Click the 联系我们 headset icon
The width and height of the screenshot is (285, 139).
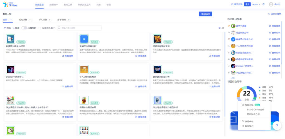tap(243, 126)
